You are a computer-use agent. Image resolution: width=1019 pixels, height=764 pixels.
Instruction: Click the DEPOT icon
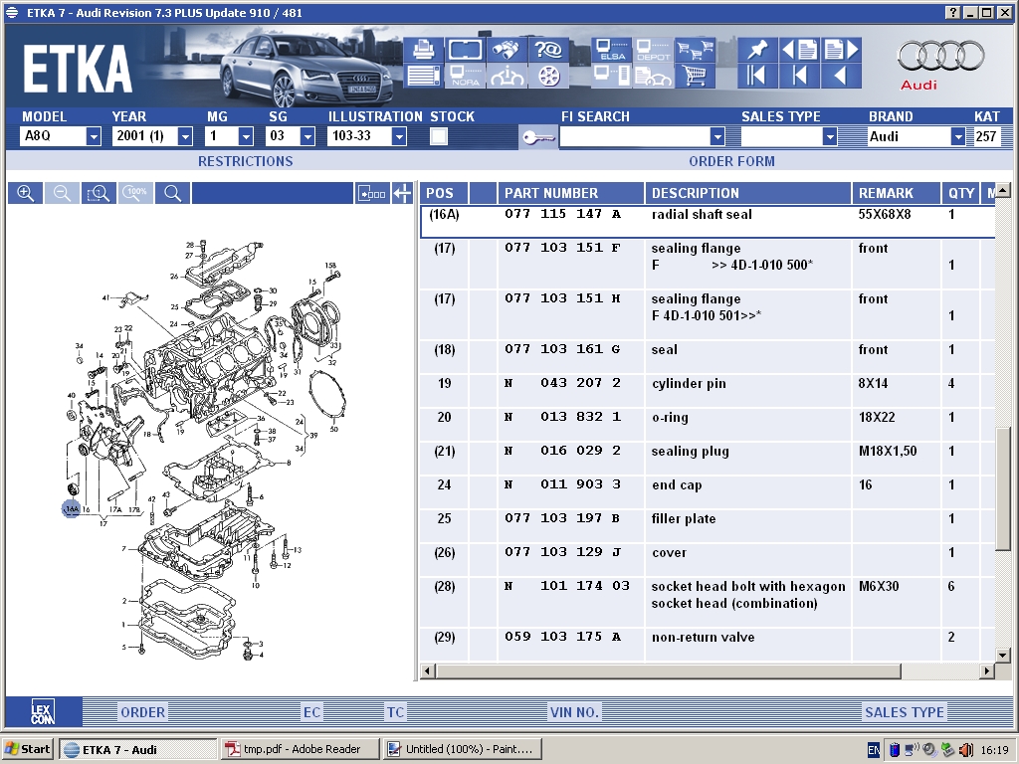tap(653, 50)
